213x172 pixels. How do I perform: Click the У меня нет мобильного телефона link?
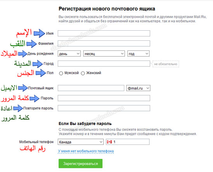[x=86, y=151]
